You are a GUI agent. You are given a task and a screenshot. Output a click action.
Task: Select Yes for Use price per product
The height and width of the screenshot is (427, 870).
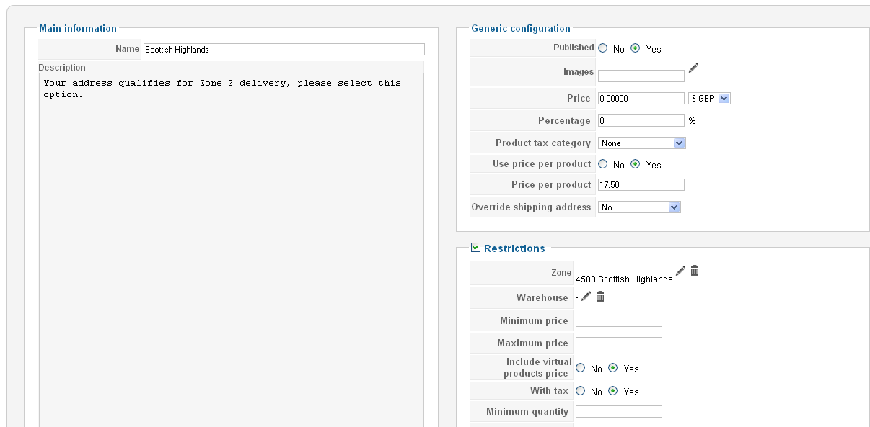point(636,164)
